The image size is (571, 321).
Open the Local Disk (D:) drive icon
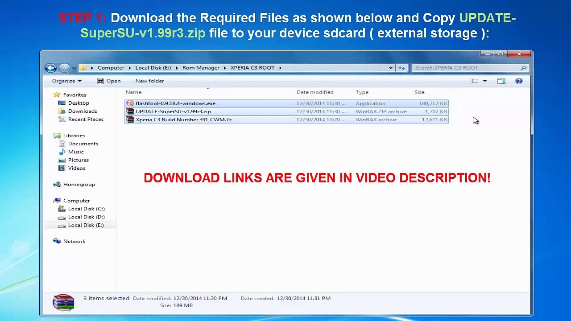click(62, 217)
